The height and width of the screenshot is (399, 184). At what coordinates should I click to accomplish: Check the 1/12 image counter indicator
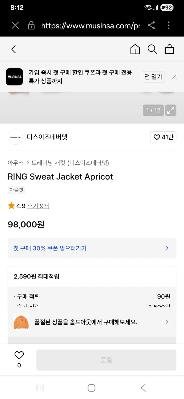click(x=153, y=110)
